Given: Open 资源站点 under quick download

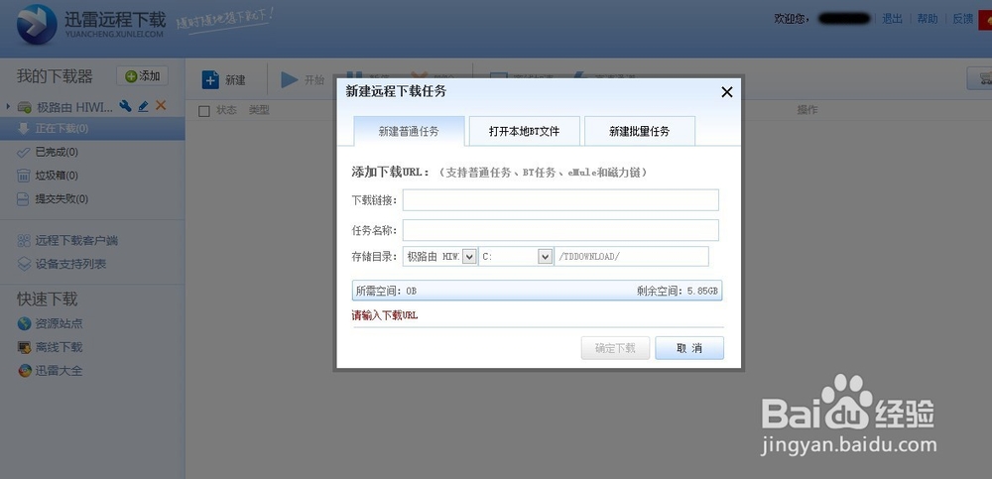Looking at the screenshot, I should pos(59,323).
